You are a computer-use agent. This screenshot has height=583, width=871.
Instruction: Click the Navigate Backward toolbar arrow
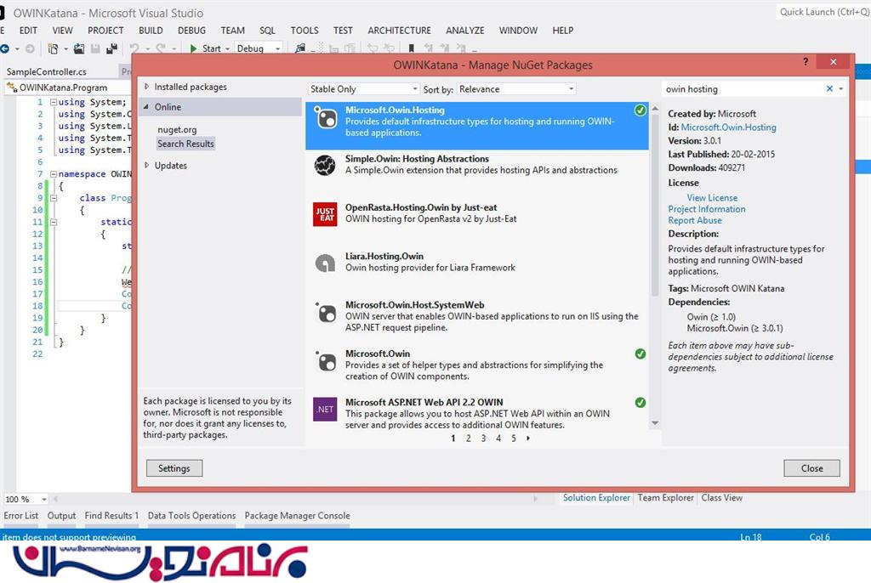(x=6, y=48)
